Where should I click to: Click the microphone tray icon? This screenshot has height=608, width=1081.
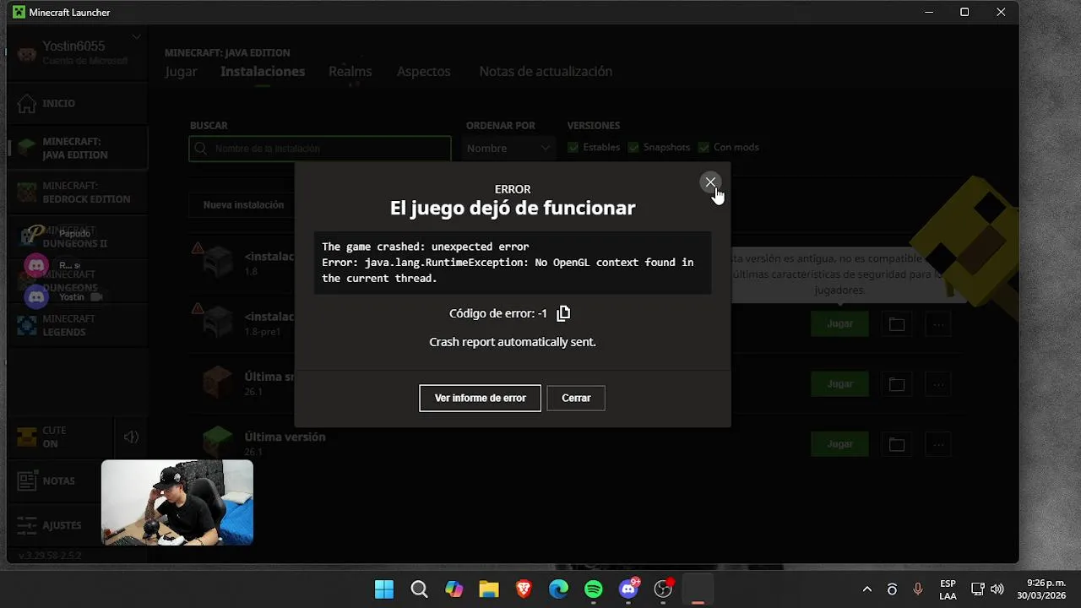tap(918, 589)
